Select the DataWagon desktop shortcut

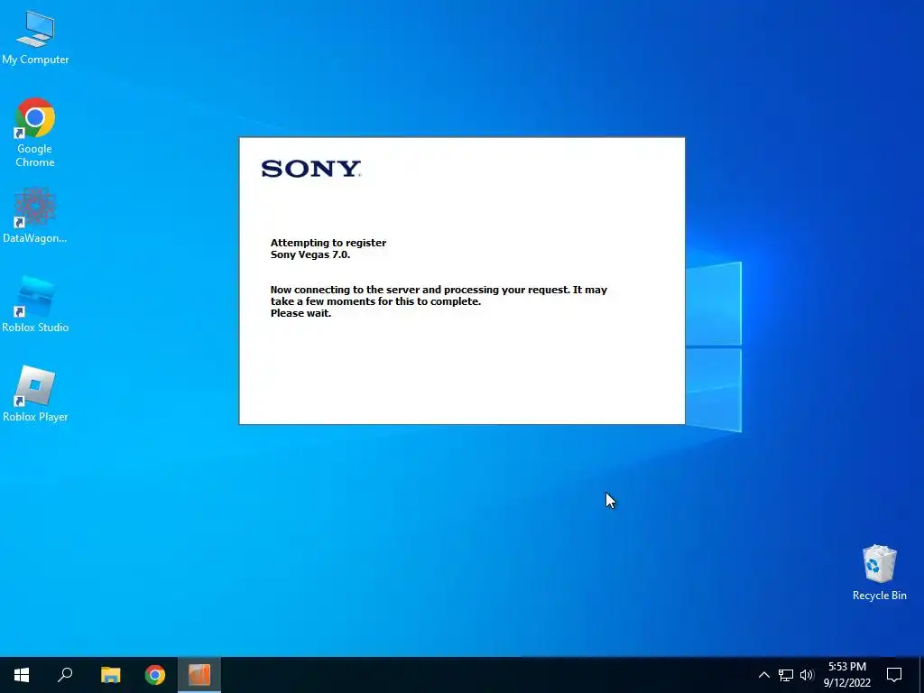click(x=35, y=215)
